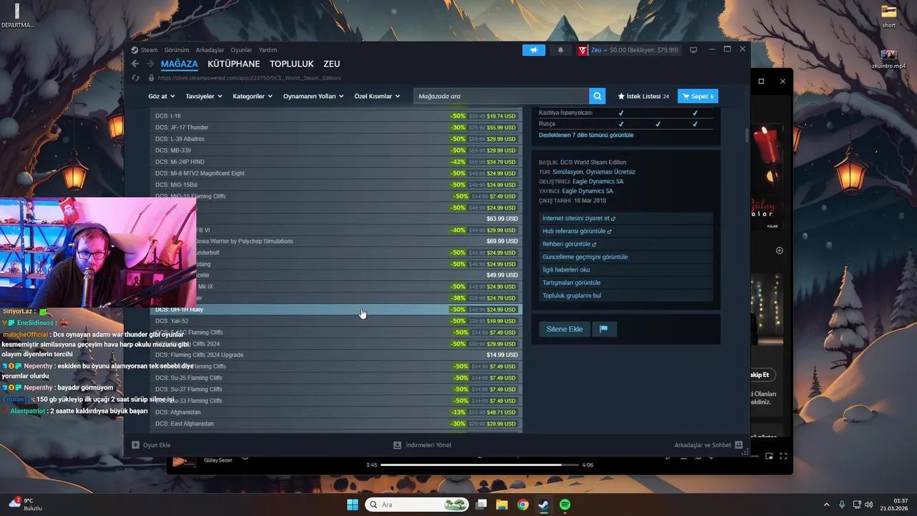Viewport: 917px width, 516px height.
Task: Show hidden system tray icons chevron
Action: [826, 505]
